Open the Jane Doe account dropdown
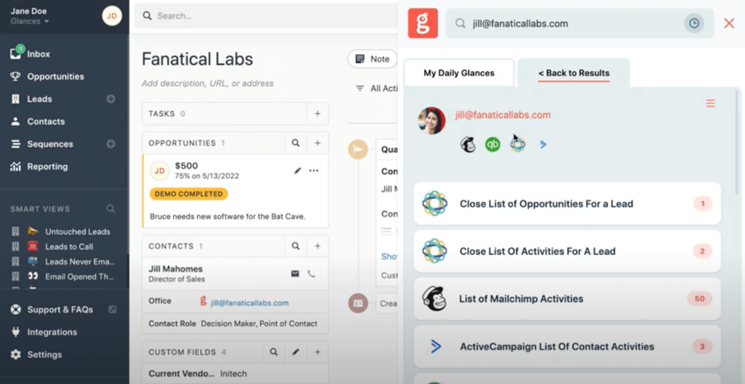The width and height of the screenshot is (745, 384). 30,16
